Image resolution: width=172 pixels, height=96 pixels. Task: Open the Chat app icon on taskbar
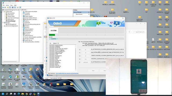tap(15, 94)
